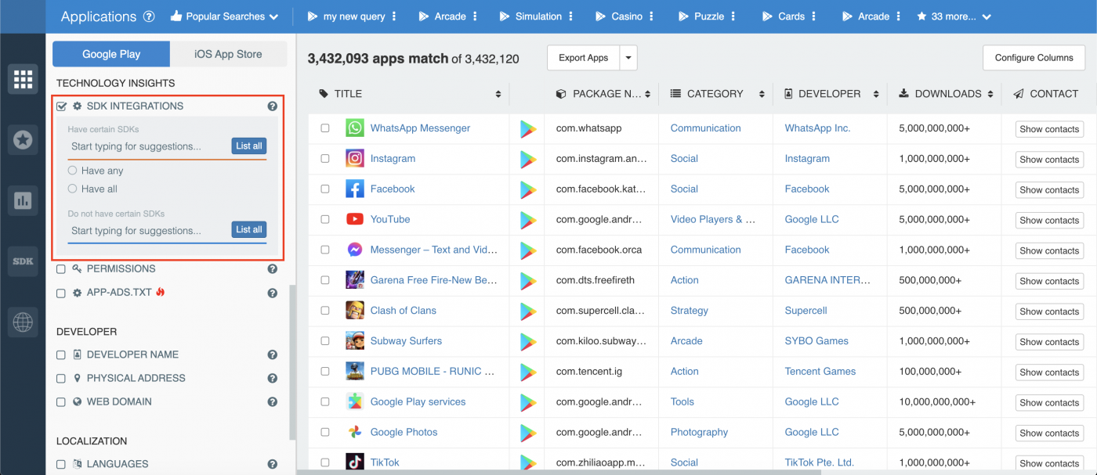Viewport: 1097px width, 475px height.
Task: Select the 'Have any' radio option
Action: tap(72, 171)
